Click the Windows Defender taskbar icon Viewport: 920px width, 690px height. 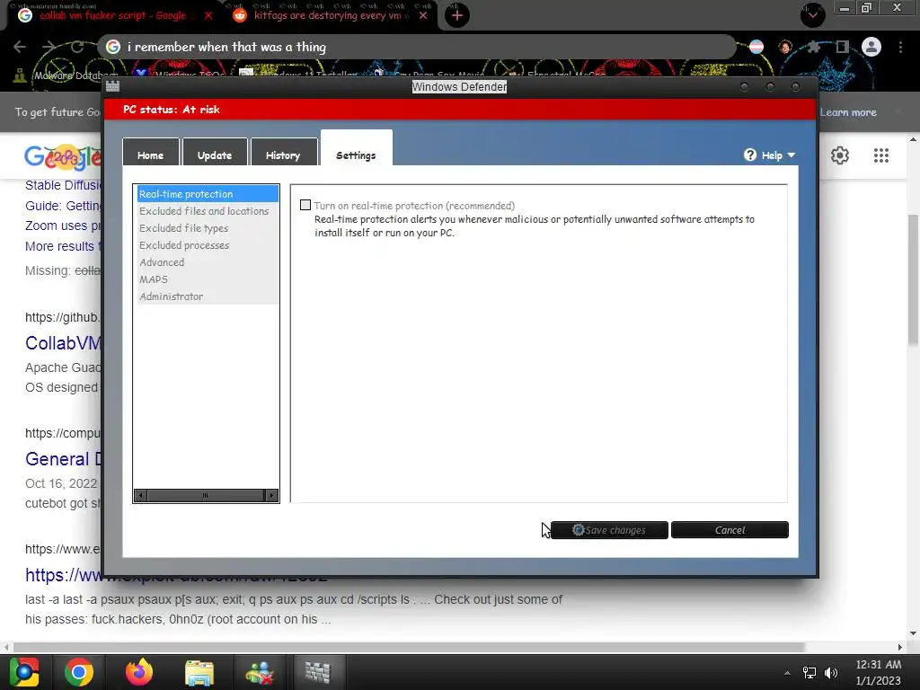click(x=318, y=672)
